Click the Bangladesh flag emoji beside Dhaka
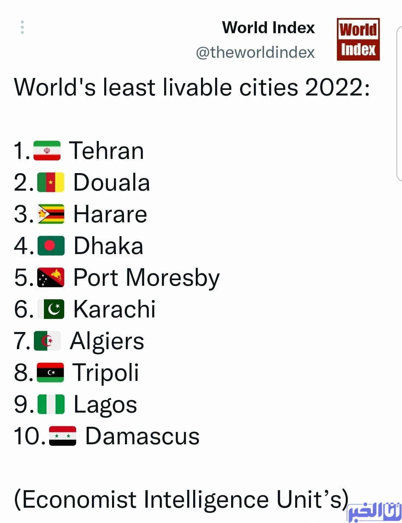402x523 pixels. click(x=51, y=245)
